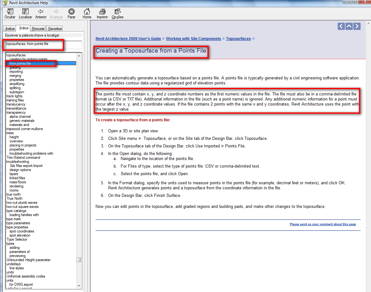This screenshot has height=292, width=371.
Task: Select 'alpha channel' index entry
Action: point(20,117)
